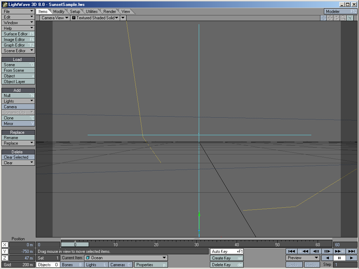
Task: Toggle the Y axis position button
Action: [5, 251]
